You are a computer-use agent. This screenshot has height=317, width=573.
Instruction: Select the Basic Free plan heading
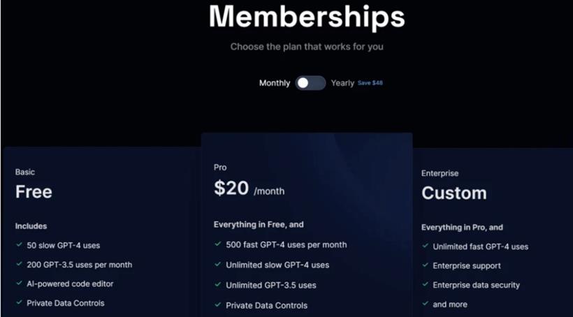[34, 192]
